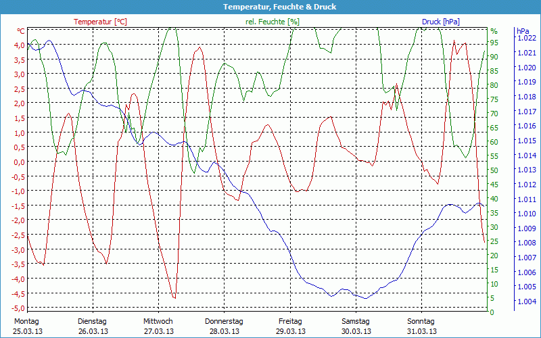Click the date '30.03.13'
Screen dimensions: 541x338
point(356,331)
